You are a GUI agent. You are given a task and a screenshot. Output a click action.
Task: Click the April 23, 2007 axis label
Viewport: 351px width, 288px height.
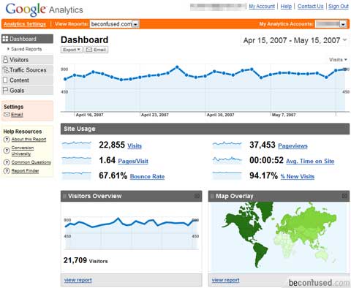pyautogui.click(x=155, y=115)
